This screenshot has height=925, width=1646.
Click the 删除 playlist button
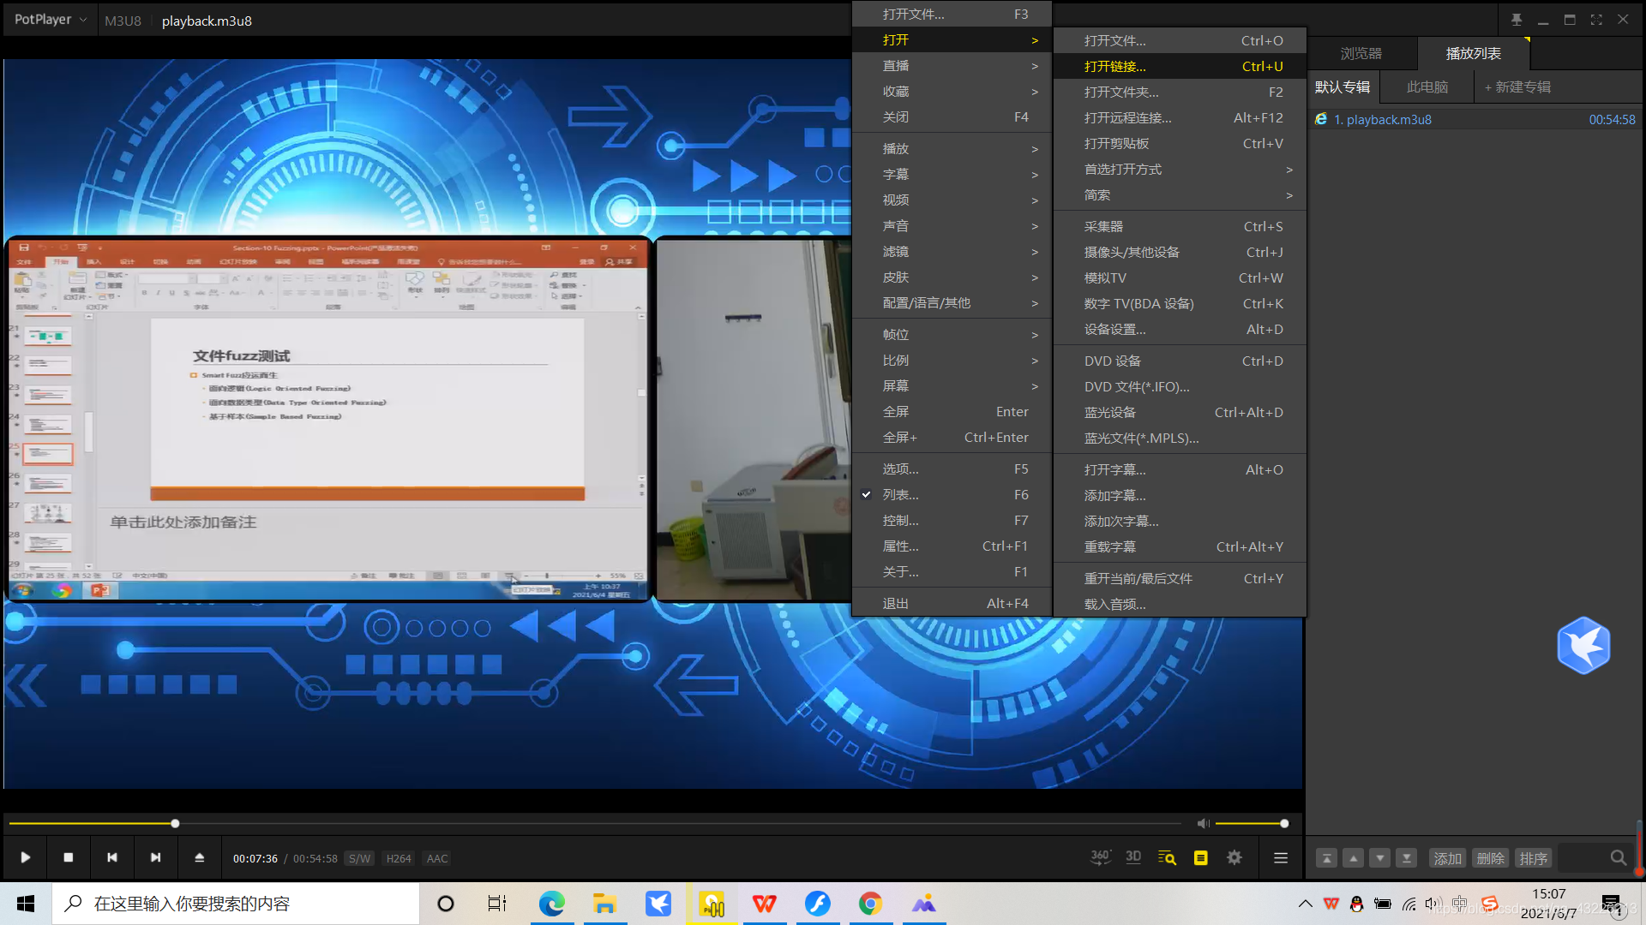1490,858
